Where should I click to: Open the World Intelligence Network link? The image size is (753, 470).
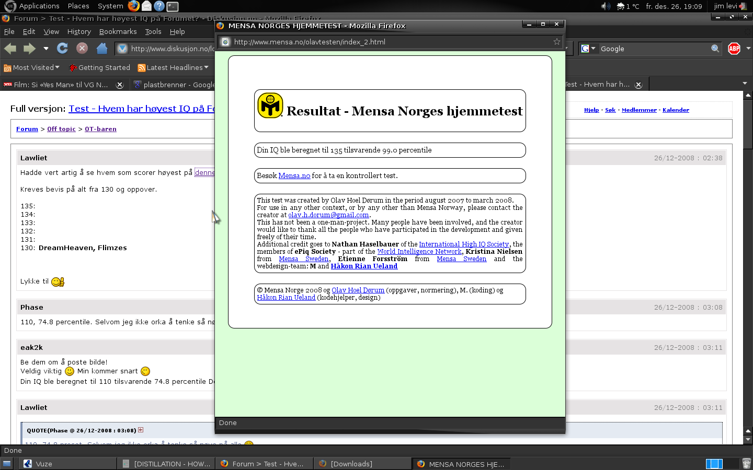pyautogui.click(x=420, y=252)
